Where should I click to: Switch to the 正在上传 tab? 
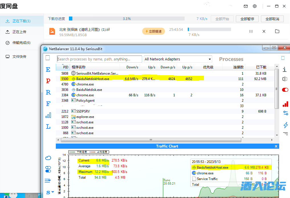pos(19,32)
